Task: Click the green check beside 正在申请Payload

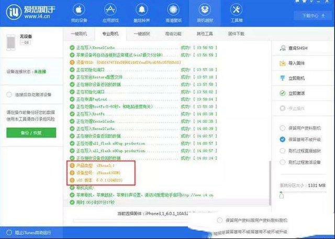Action: 72,99
